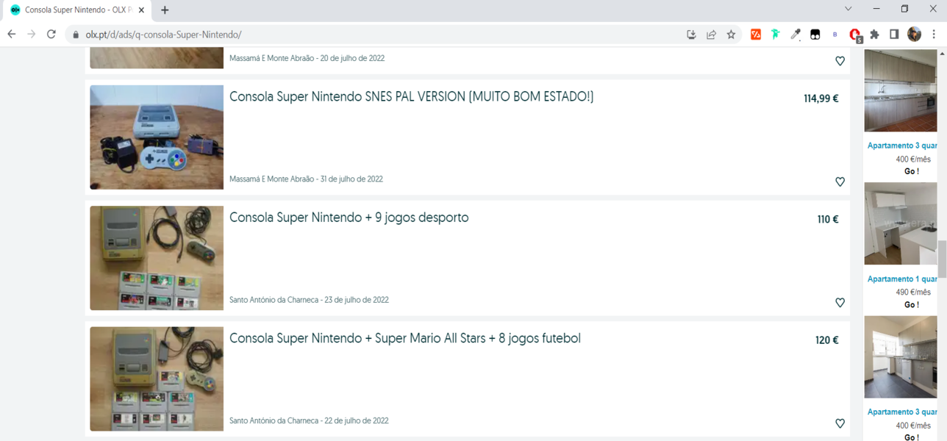Reload the OLX page
Screen dimensions: 947x441
(51, 35)
